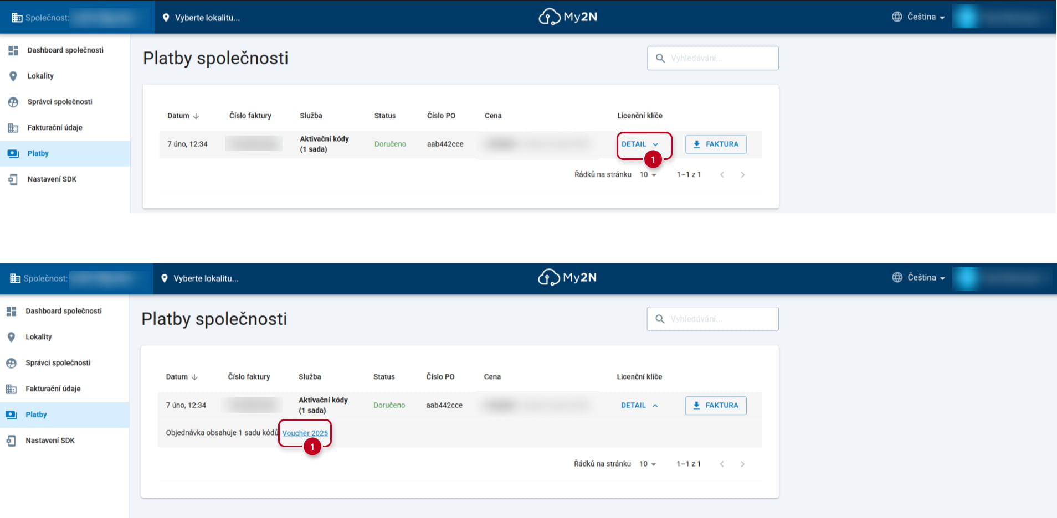Expand the collapsed DETAIL chevron in upper screenshot
This screenshot has width=1057, height=518.
(x=655, y=144)
